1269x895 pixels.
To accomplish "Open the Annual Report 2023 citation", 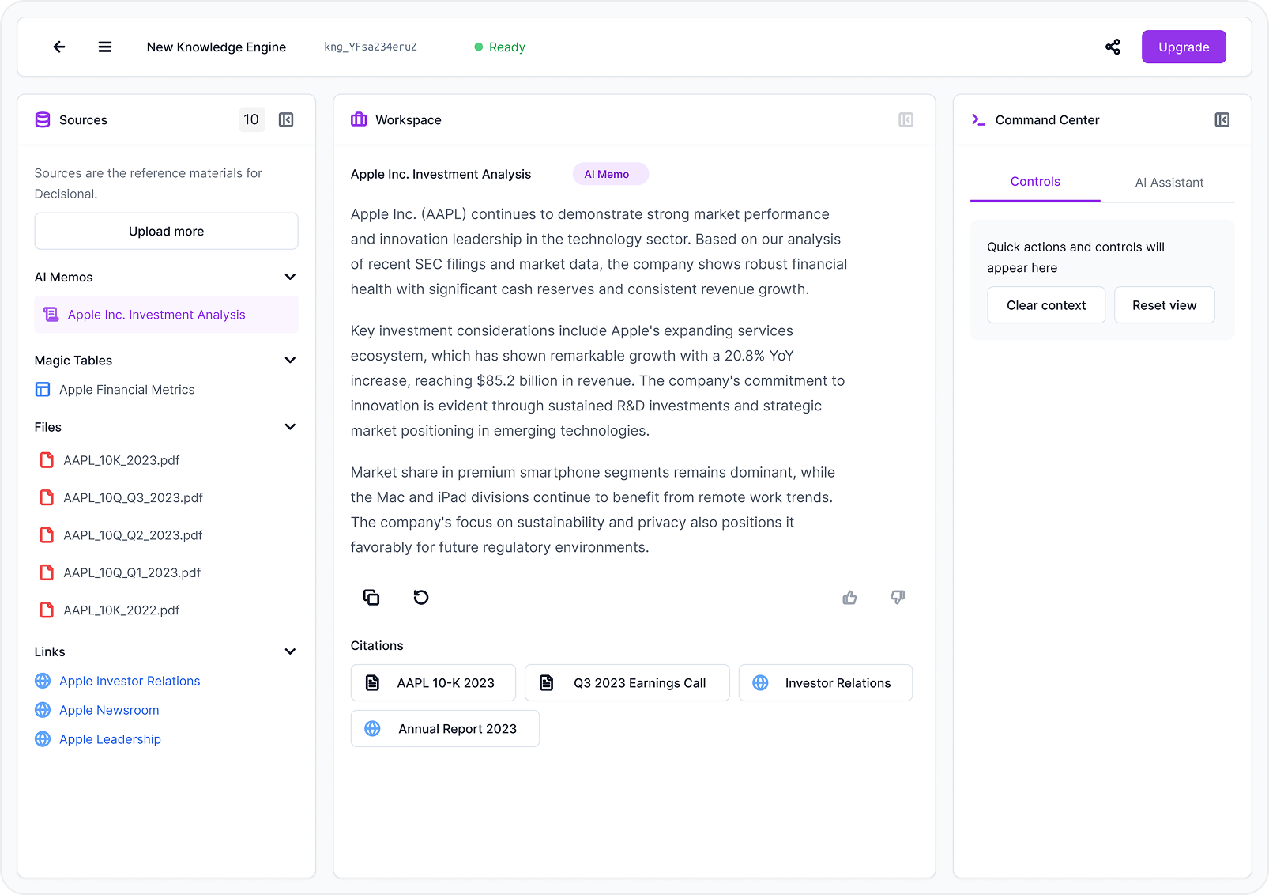I will click(445, 729).
